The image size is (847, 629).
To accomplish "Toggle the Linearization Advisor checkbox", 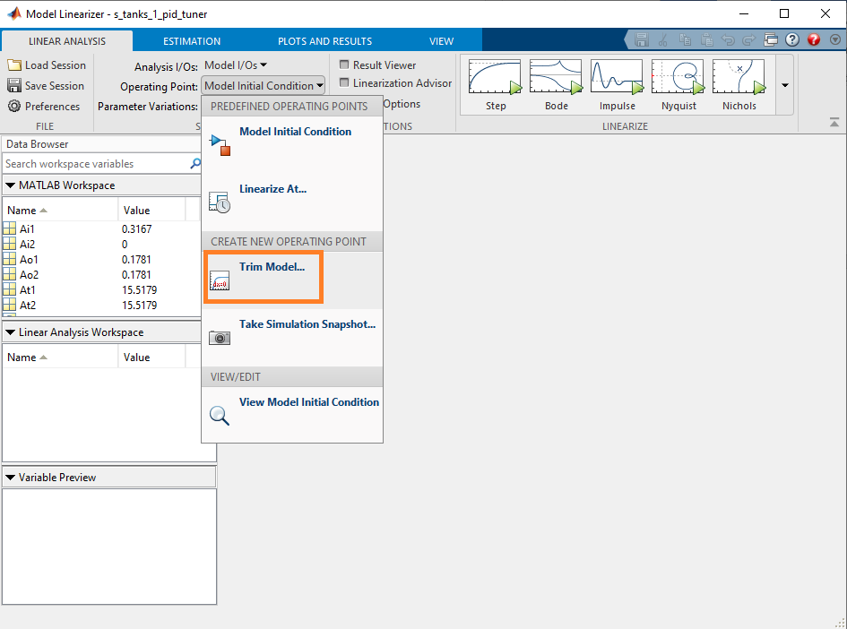I will tap(345, 83).
